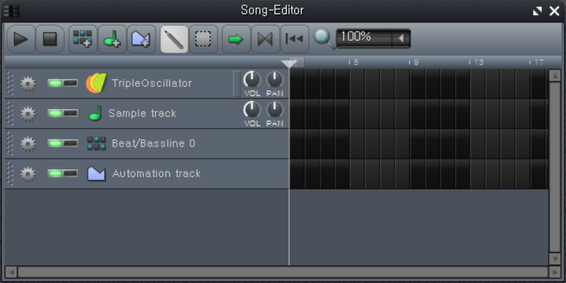
Task: Click the vertical scrollbar track
Action: pos(555,167)
